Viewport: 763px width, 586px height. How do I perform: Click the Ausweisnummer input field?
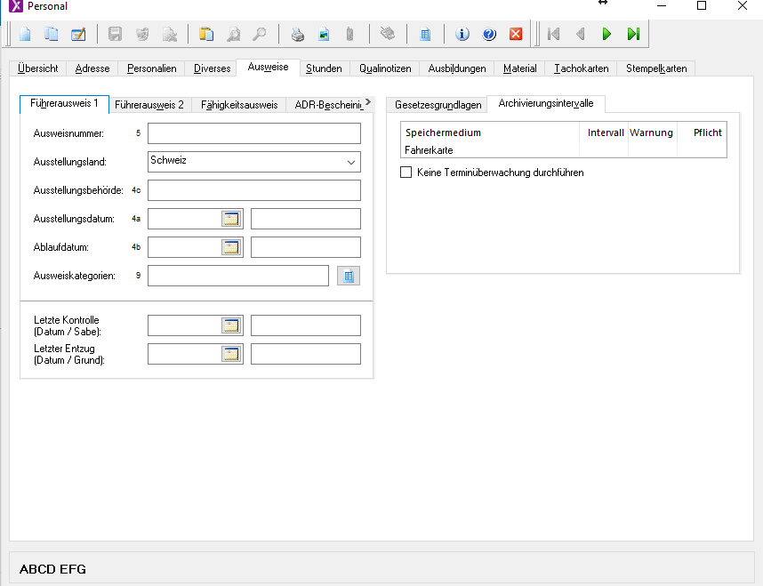click(254, 133)
